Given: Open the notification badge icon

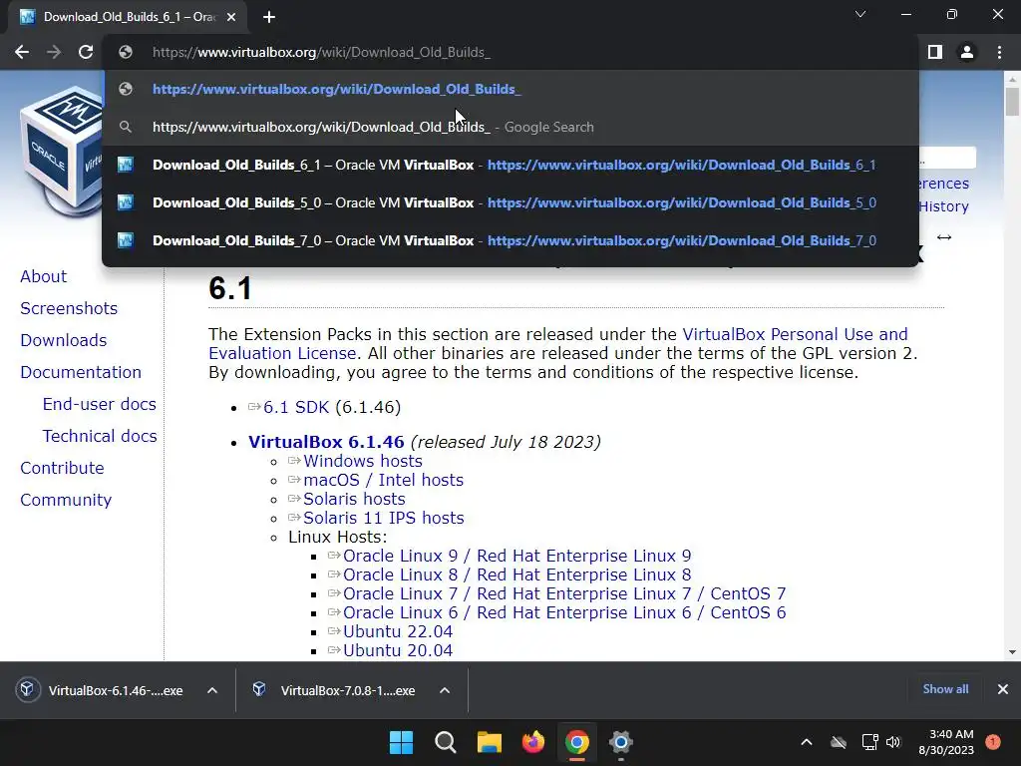Looking at the screenshot, I should pyautogui.click(x=993, y=741).
